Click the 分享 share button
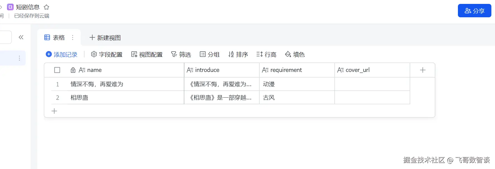This screenshot has width=495, height=169. tap(474, 11)
